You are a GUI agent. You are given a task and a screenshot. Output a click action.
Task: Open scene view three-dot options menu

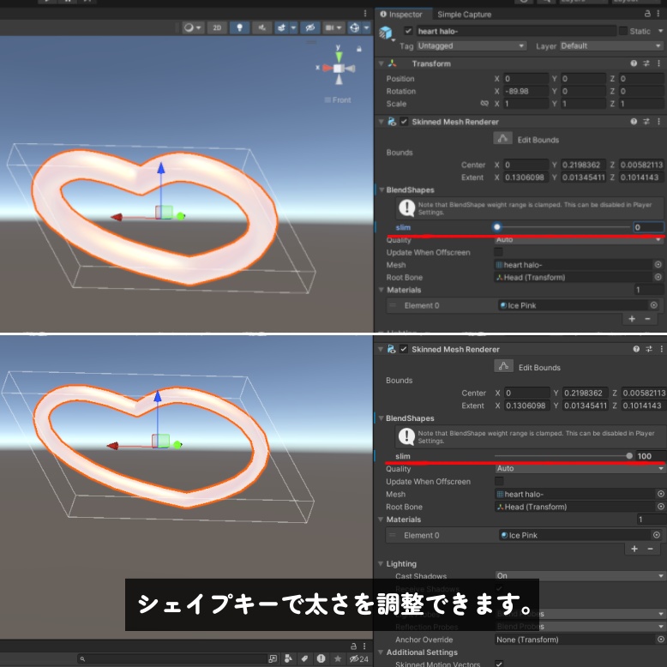[365, 13]
